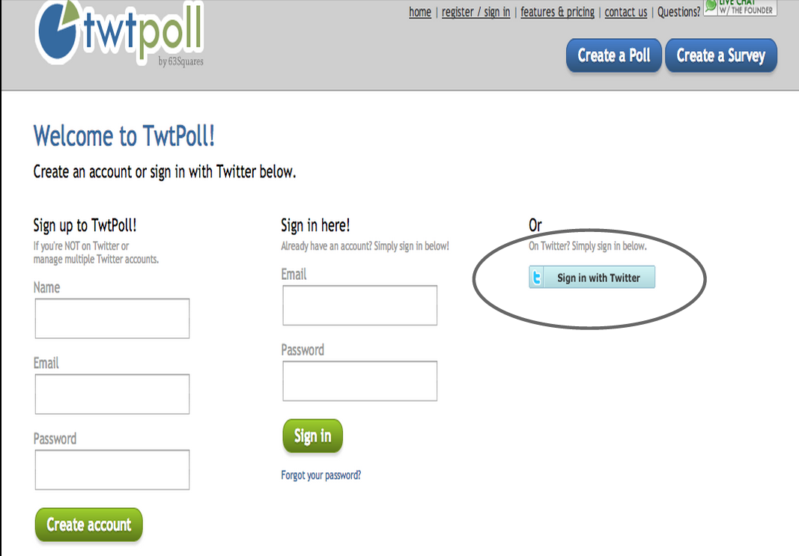Focus the sign-up Email field

[x=112, y=394]
